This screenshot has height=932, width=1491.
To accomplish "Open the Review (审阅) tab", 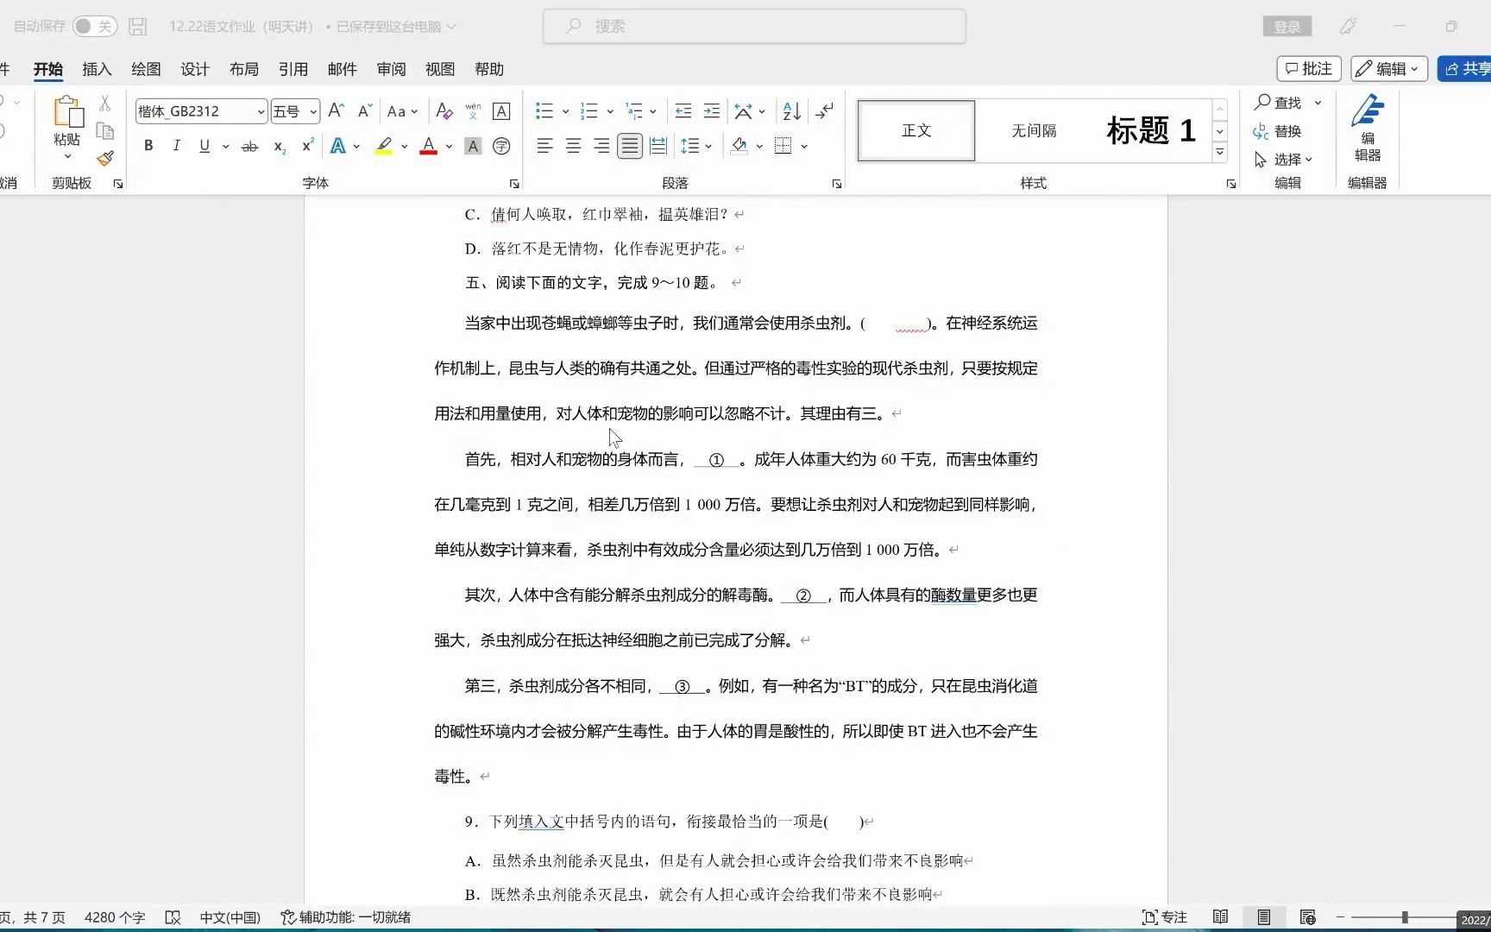I will coord(391,69).
